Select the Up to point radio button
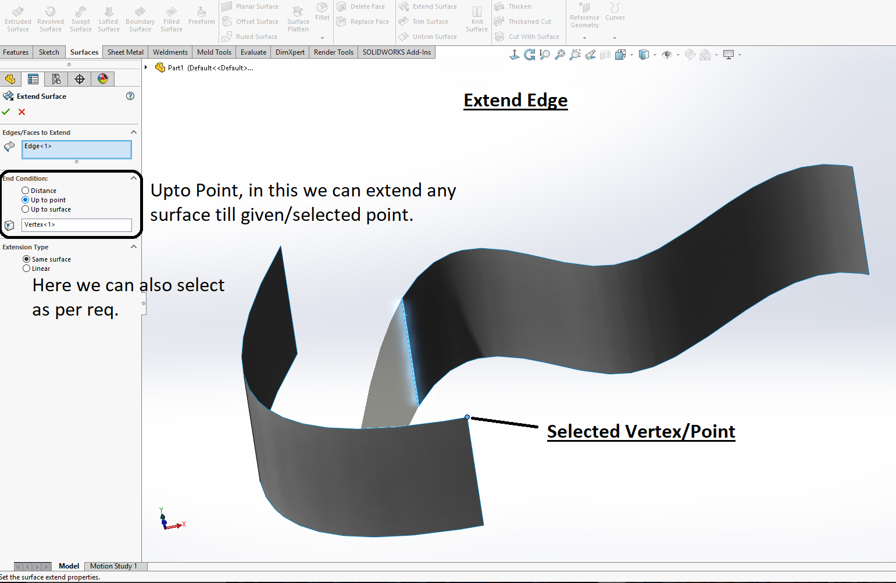This screenshot has width=896, height=583. (x=25, y=200)
